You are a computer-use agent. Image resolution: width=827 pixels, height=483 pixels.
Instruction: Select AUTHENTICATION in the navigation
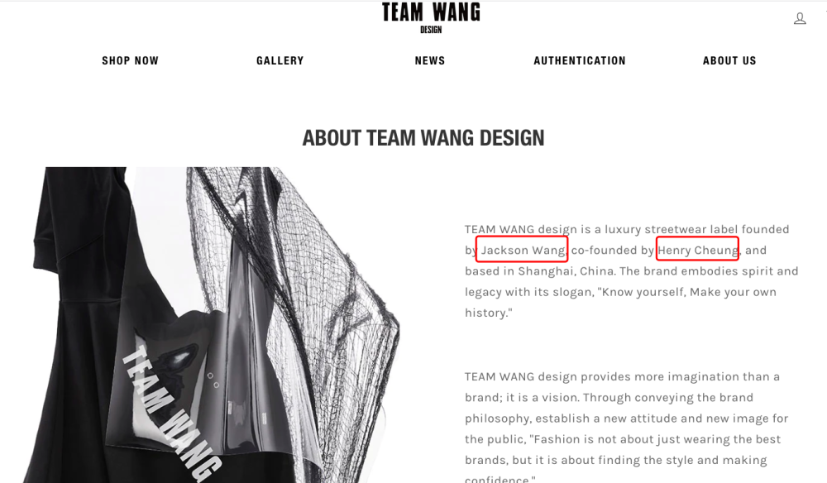point(580,60)
